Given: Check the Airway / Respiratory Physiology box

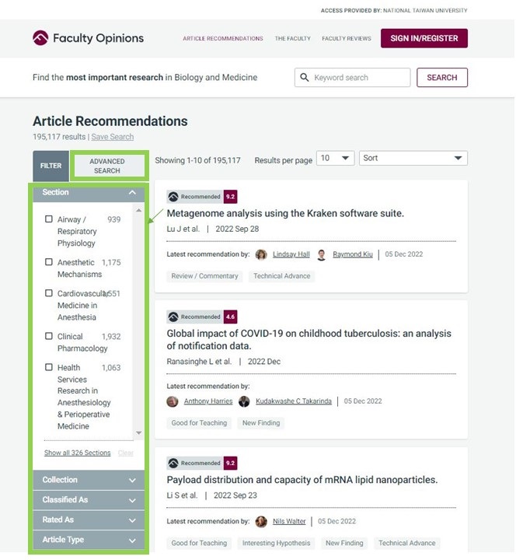Looking at the screenshot, I should [x=49, y=219].
